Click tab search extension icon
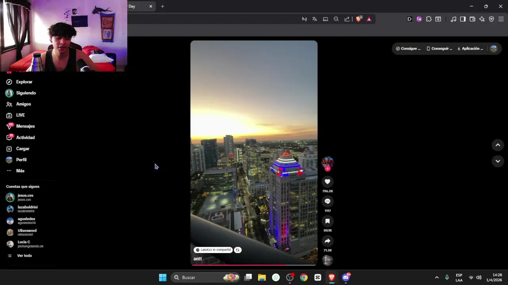Viewport: 508px width, 285px height. [438, 19]
